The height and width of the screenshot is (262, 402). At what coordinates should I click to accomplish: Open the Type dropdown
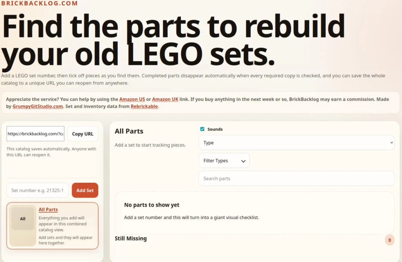pyautogui.click(x=296, y=143)
